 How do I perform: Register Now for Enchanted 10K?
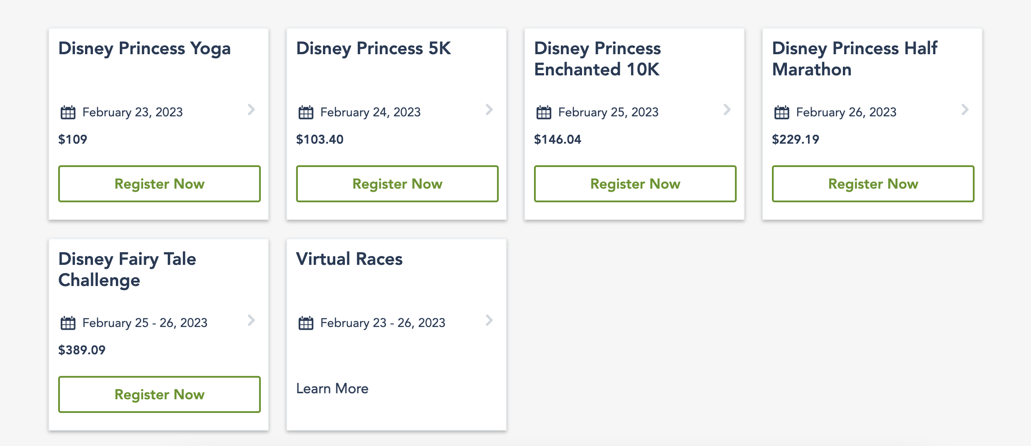[x=635, y=184]
